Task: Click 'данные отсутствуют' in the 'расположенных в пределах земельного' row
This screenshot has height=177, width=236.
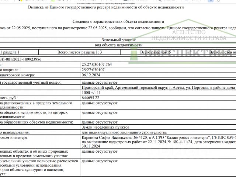Action: pos(100,103)
